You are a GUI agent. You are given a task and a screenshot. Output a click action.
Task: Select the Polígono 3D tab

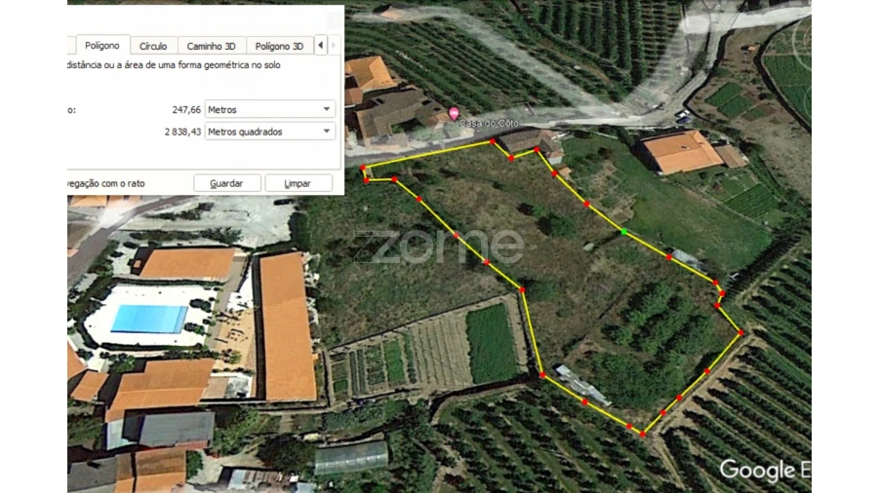point(279,46)
